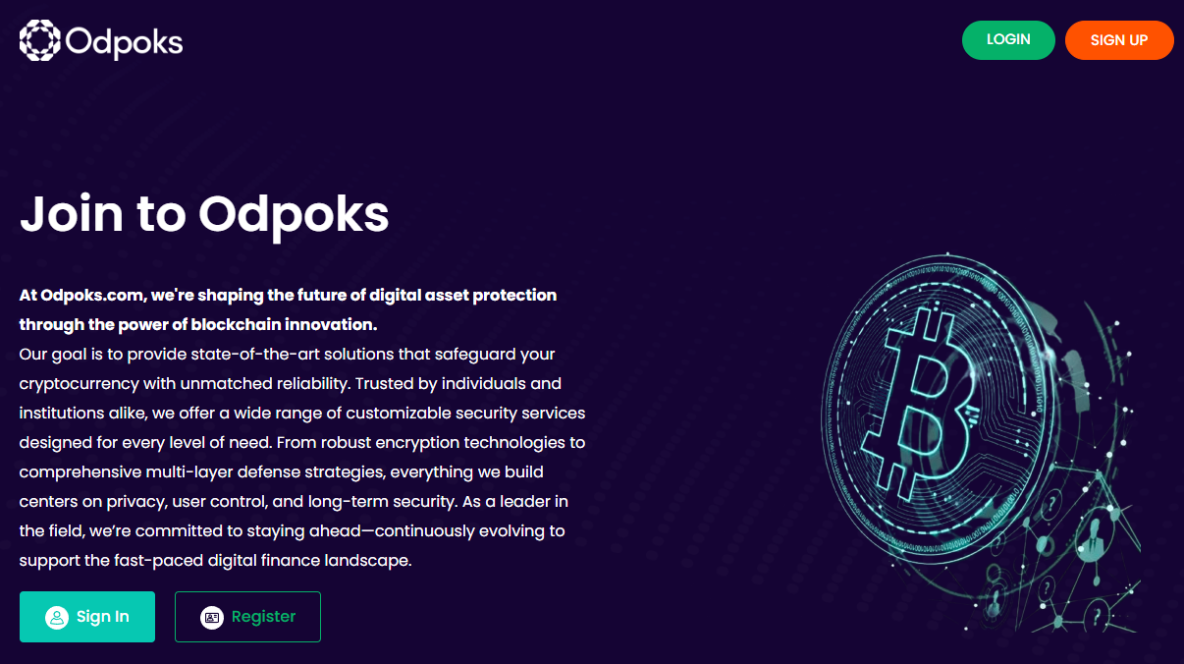
Task: Open the green LOGIN button
Action: (1008, 40)
